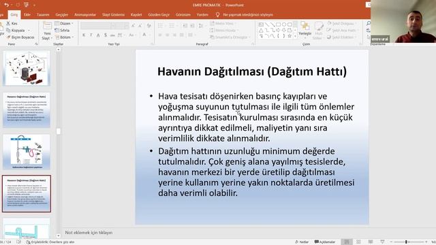Copy selection with the Kopyala button
Screen dimensions: 436x245
click(x=16, y=30)
